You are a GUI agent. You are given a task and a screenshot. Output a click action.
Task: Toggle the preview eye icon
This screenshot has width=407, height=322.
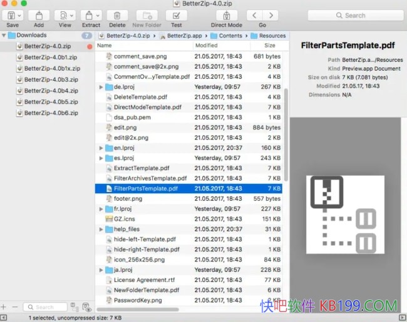pos(87,308)
